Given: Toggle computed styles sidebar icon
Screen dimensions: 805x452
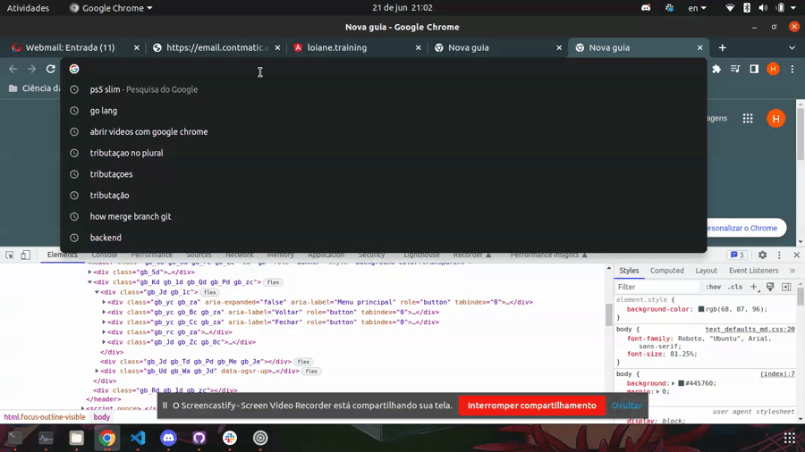Looking at the screenshot, I should 786,287.
